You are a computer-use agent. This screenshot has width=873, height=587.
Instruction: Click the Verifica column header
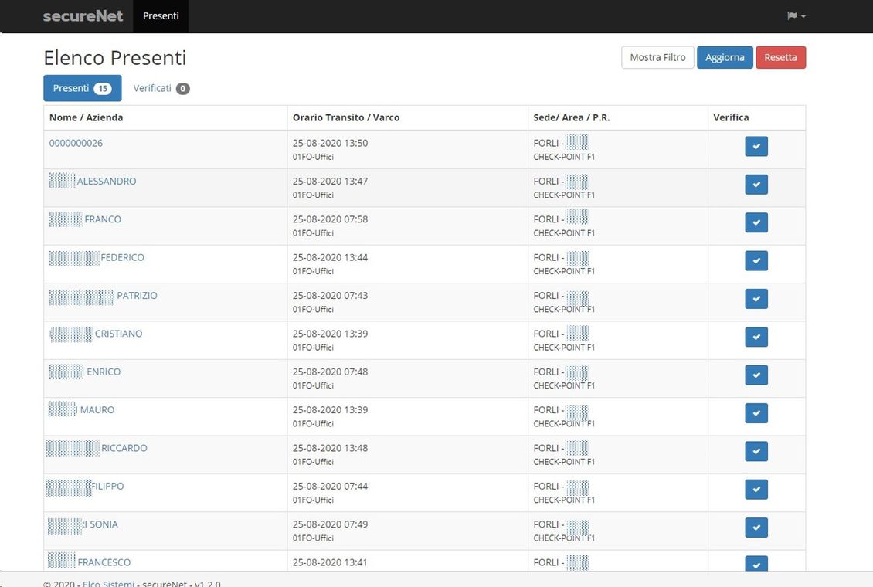tap(731, 117)
